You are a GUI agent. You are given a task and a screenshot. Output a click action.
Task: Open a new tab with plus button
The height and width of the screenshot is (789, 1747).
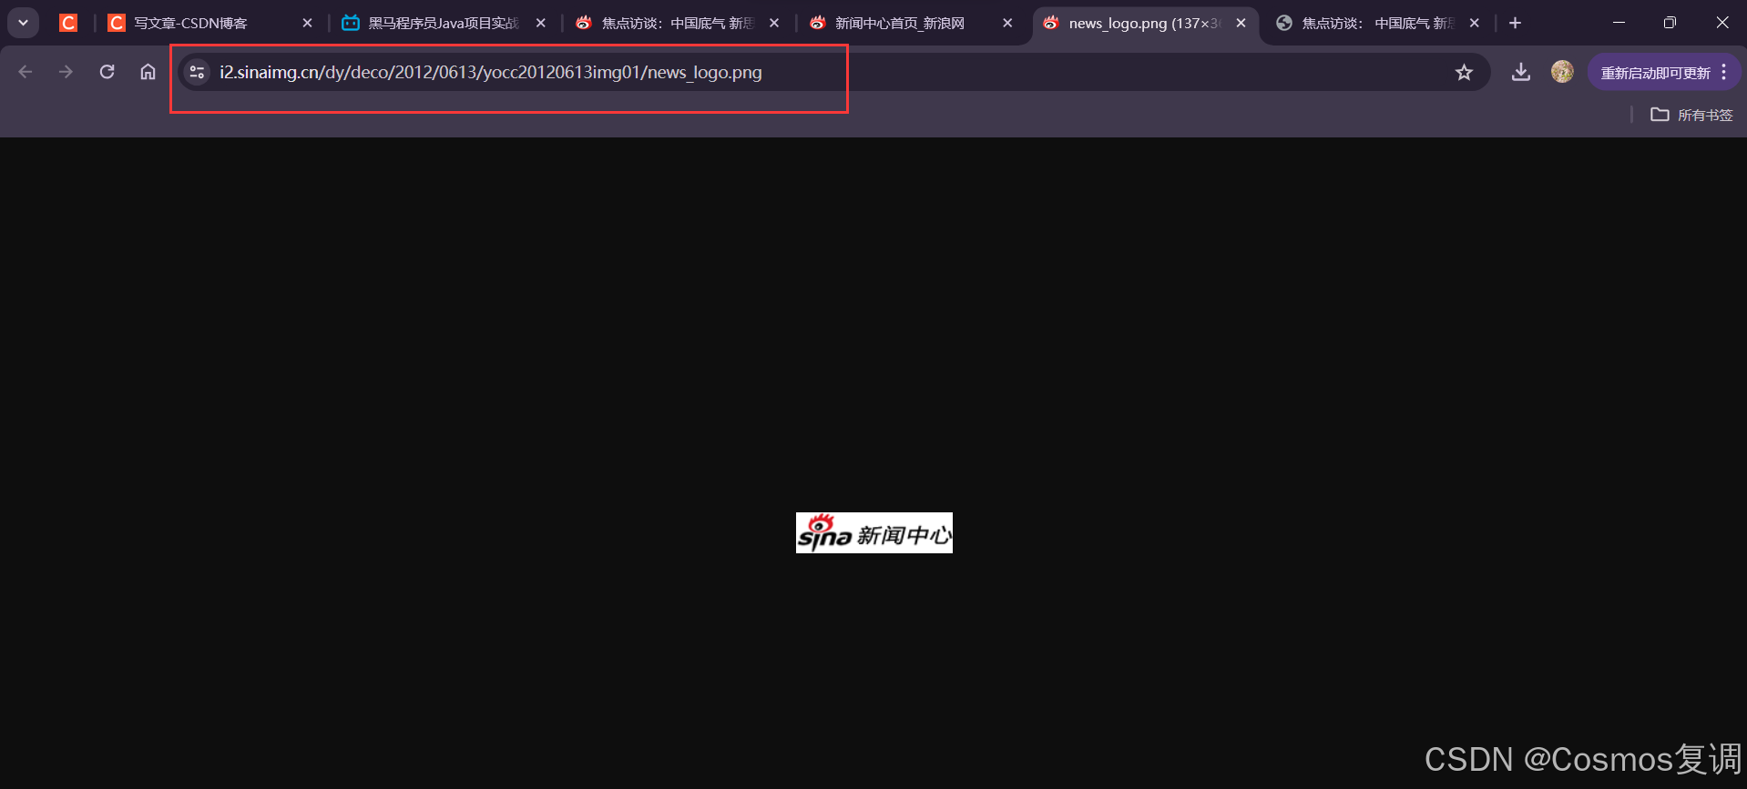point(1515,23)
